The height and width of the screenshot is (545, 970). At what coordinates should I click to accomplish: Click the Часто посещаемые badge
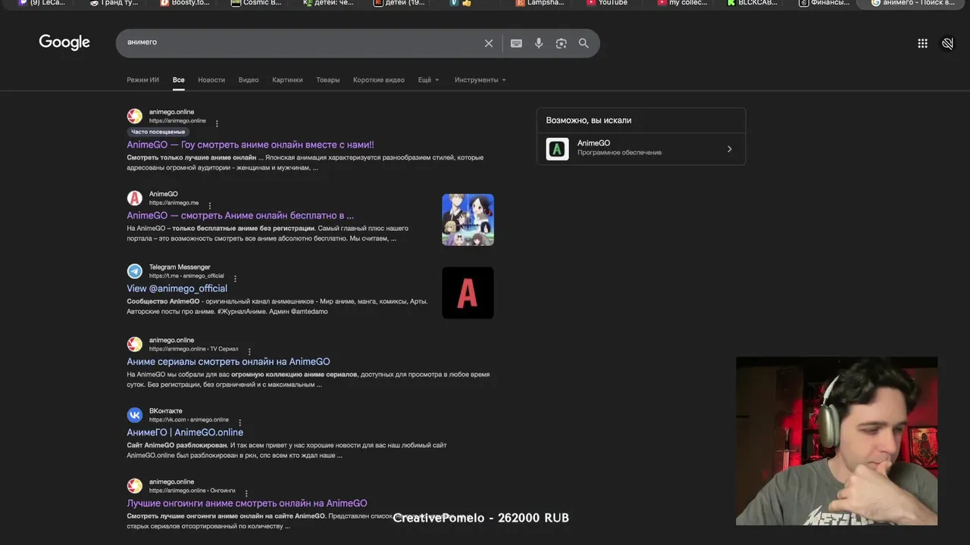coord(158,132)
